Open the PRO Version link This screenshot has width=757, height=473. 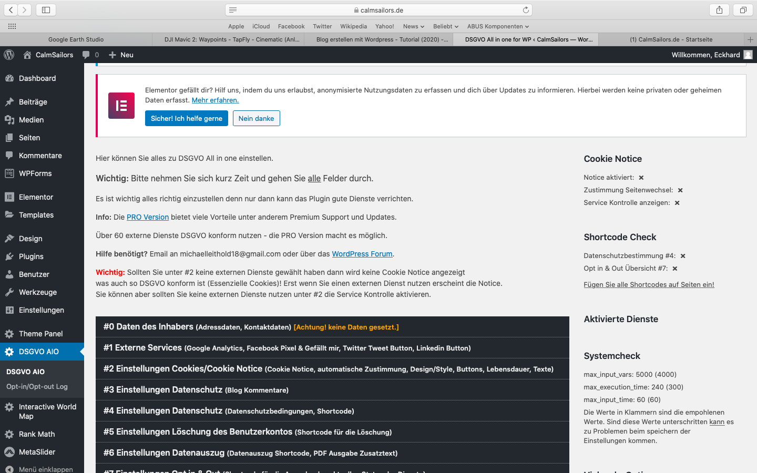tap(148, 217)
